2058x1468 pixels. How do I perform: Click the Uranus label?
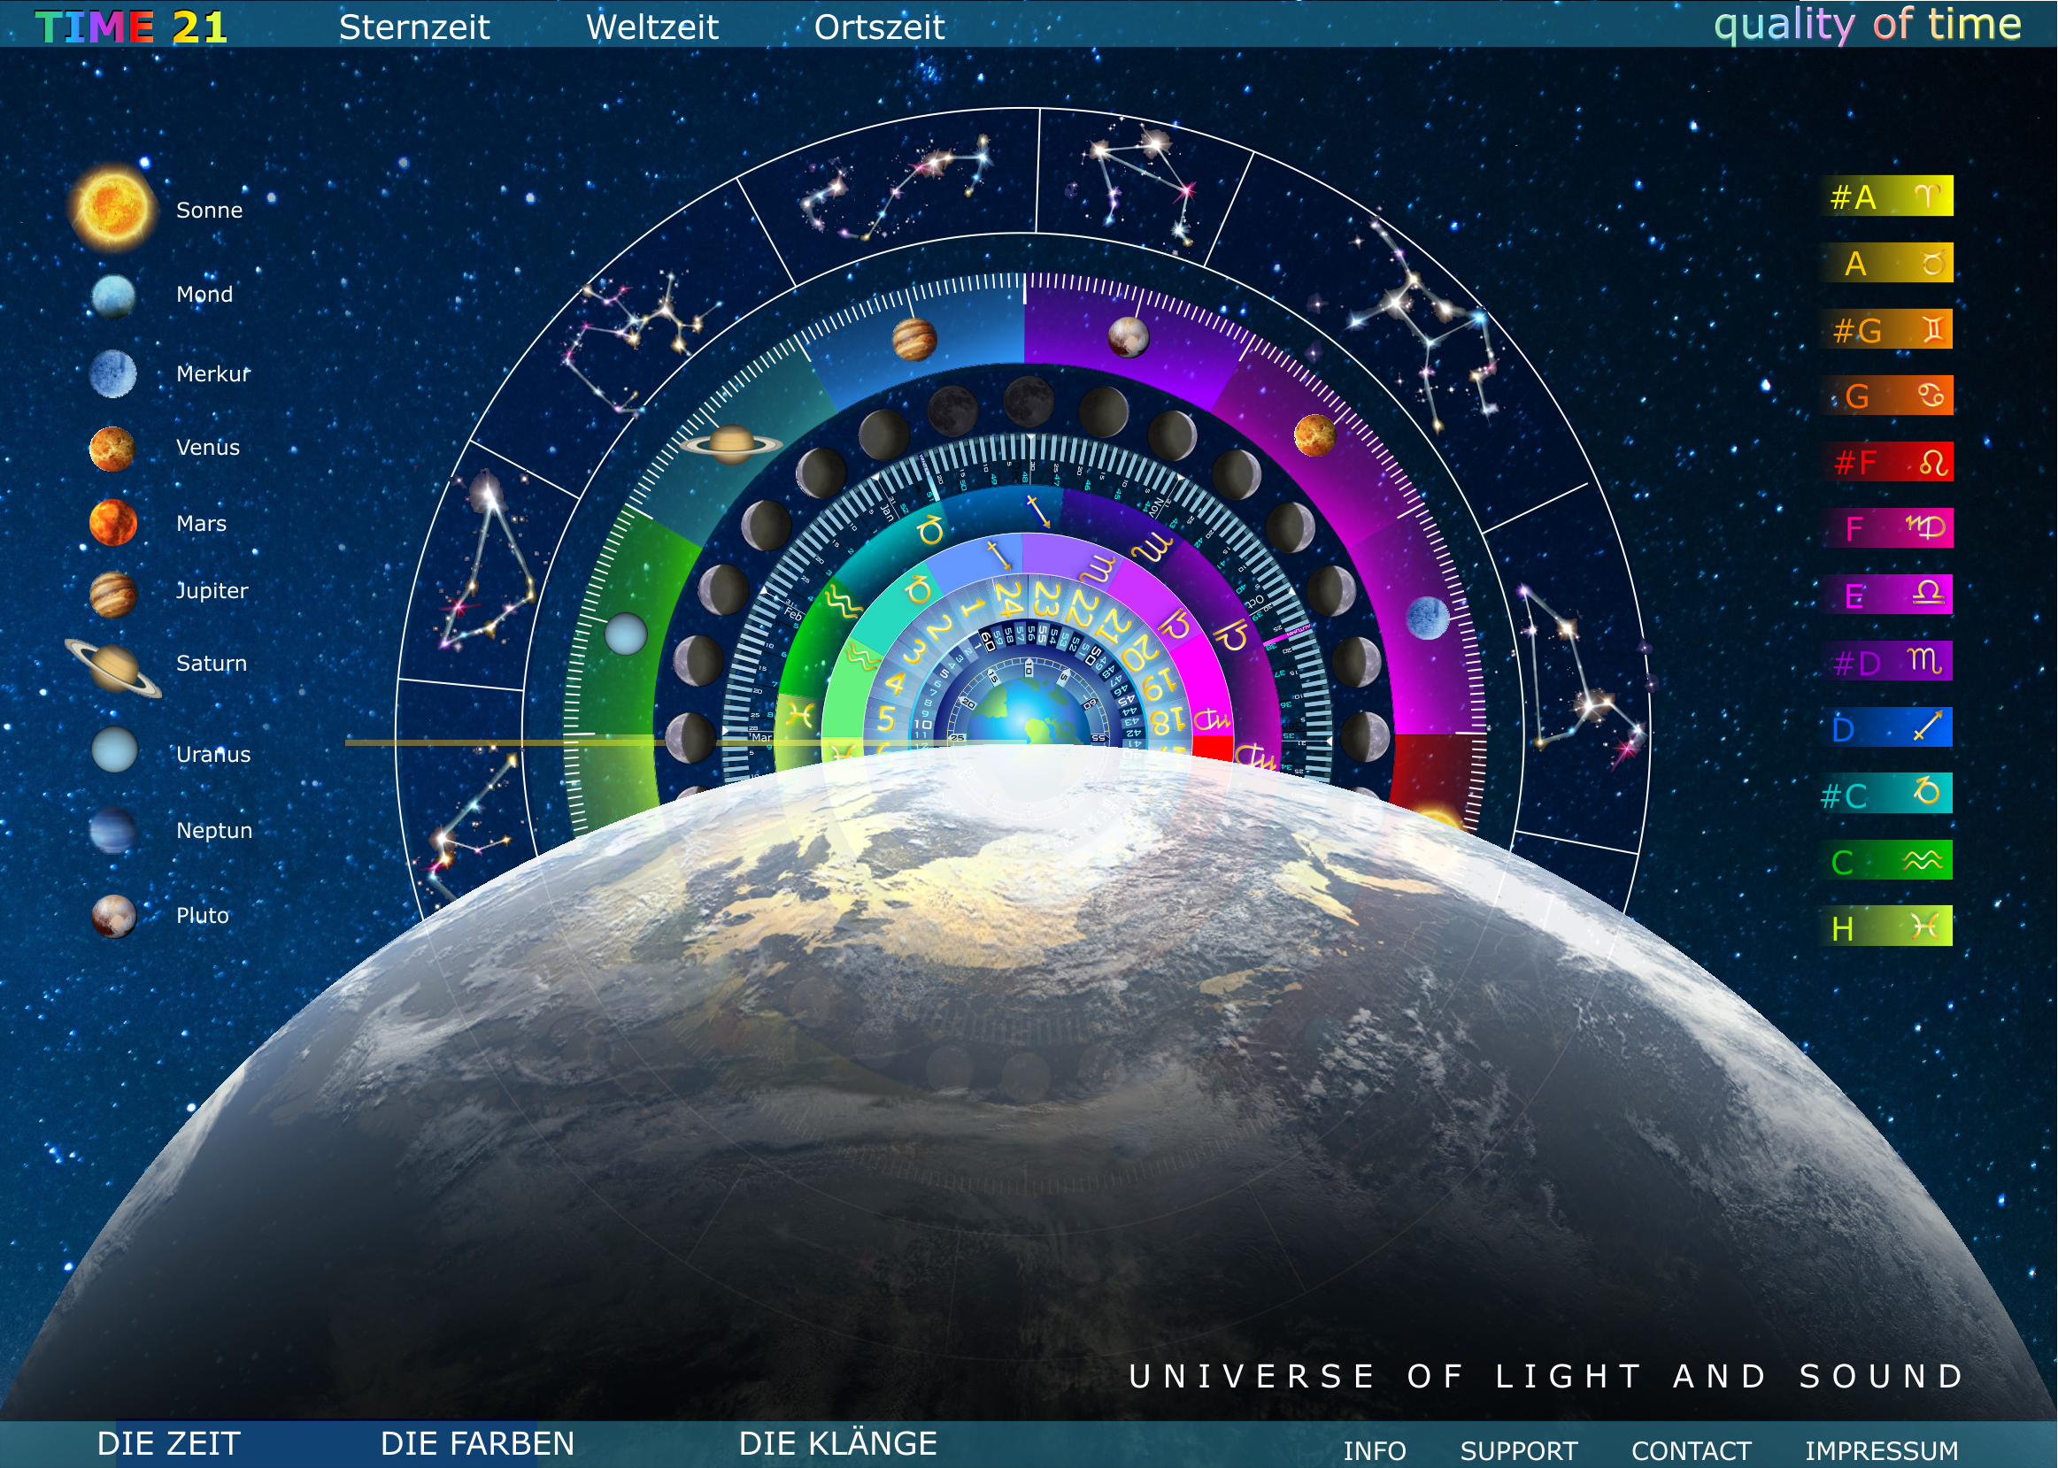[x=212, y=755]
